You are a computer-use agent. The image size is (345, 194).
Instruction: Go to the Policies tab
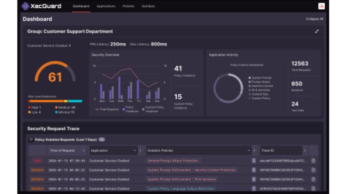click(x=128, y=6)
